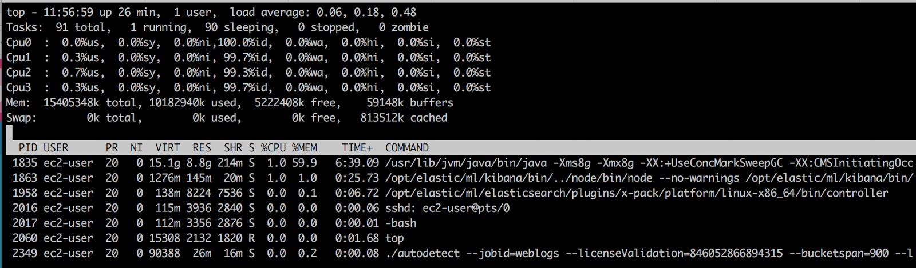Click the Swap summary line
The image size is (916, 268).
coord(227,118)
